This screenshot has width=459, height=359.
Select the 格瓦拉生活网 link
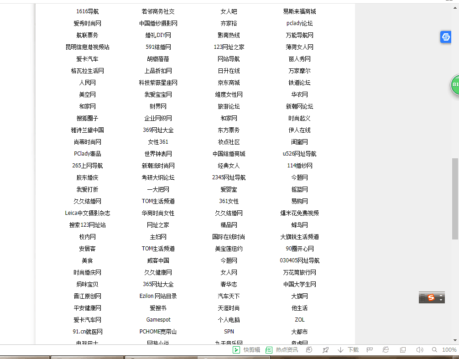pyautogui.click(x=87, y=71)
